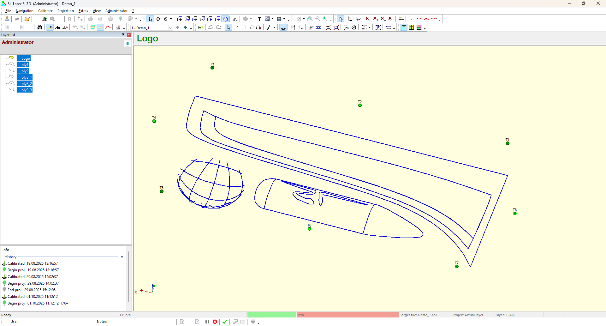Select the ply3_2 layer
Screen dimensions: 606x326
pyautogui.click(x=25, y=83)
